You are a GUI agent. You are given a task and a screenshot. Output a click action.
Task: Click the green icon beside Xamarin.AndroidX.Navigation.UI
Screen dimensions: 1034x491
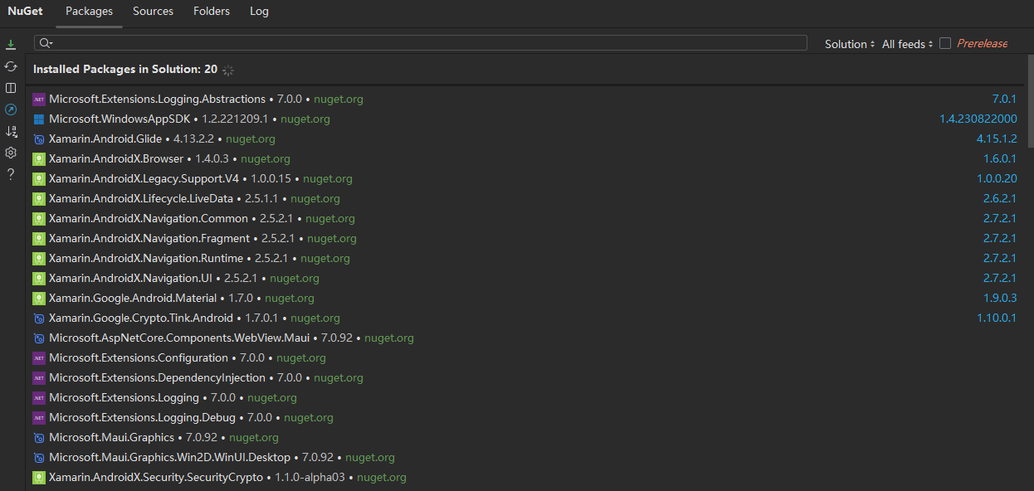(x=38, y=278)
